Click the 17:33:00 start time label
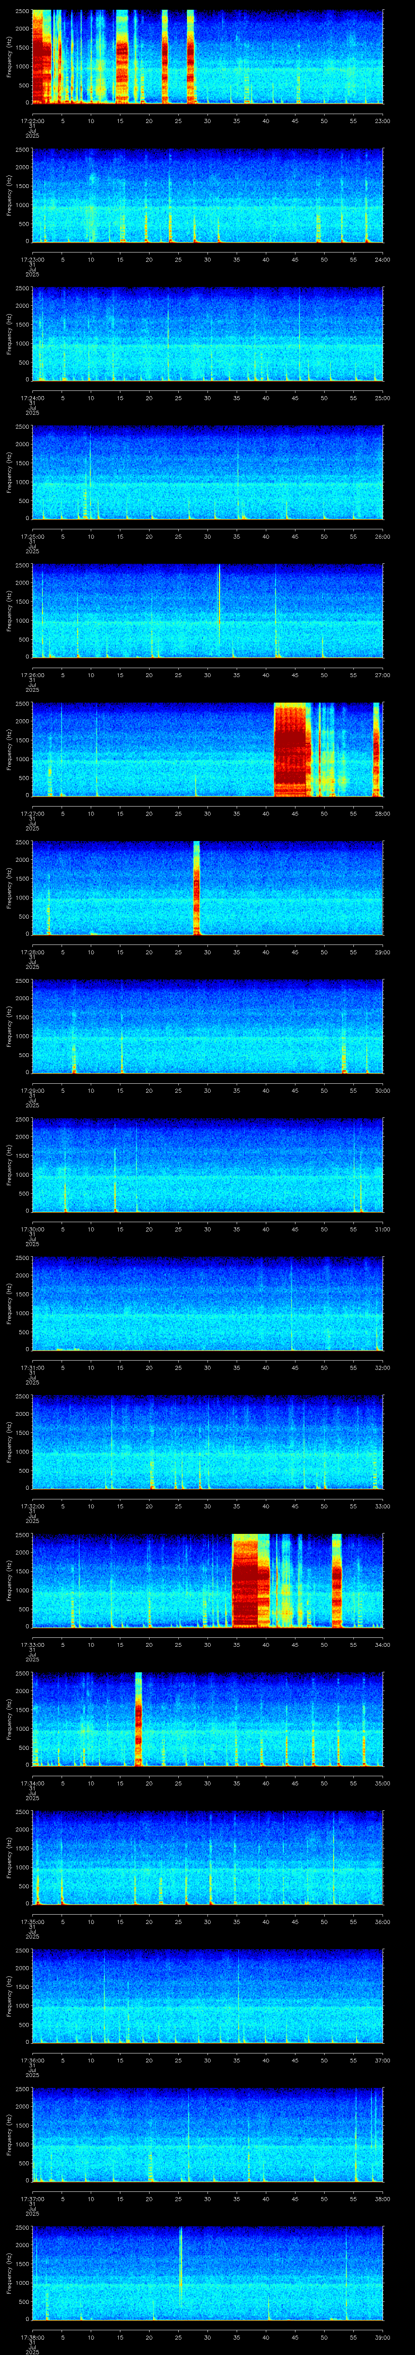The width and height of the screenshot is (415, 2355). 32,1645
